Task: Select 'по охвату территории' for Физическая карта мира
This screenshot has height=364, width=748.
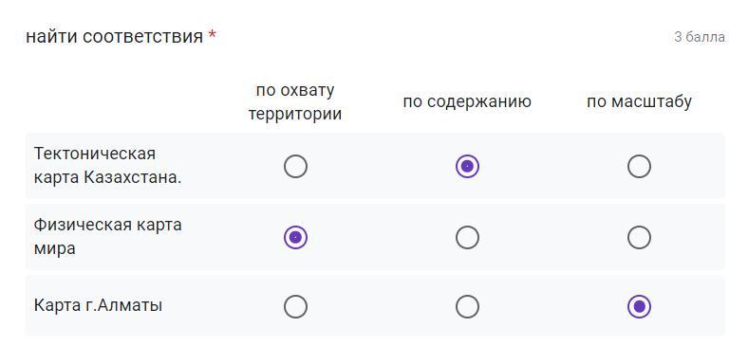Action: pos(295,237)
